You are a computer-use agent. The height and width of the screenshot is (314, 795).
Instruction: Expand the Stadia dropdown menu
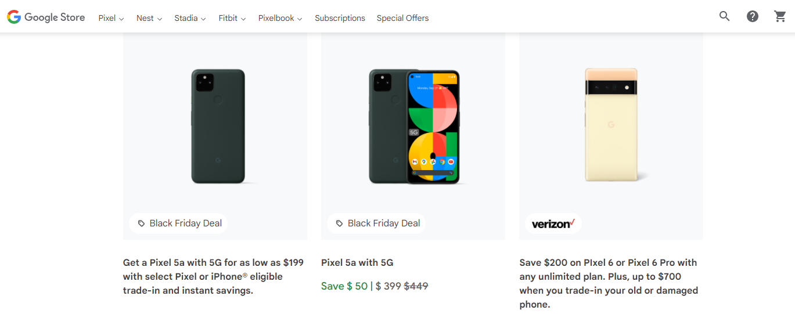click(190, 18)
